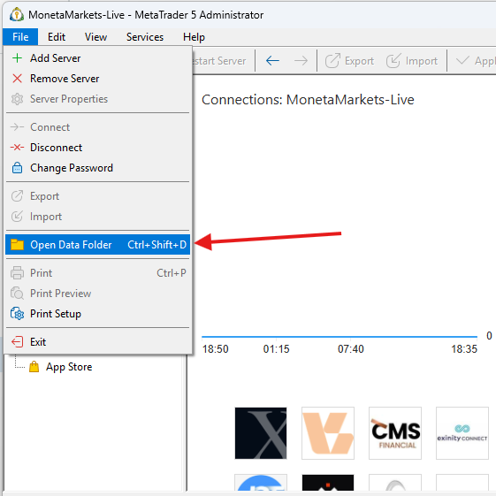Click the printer icon beside Print
The height and width of the screenshot is (496, 496).
coord(17,273)
